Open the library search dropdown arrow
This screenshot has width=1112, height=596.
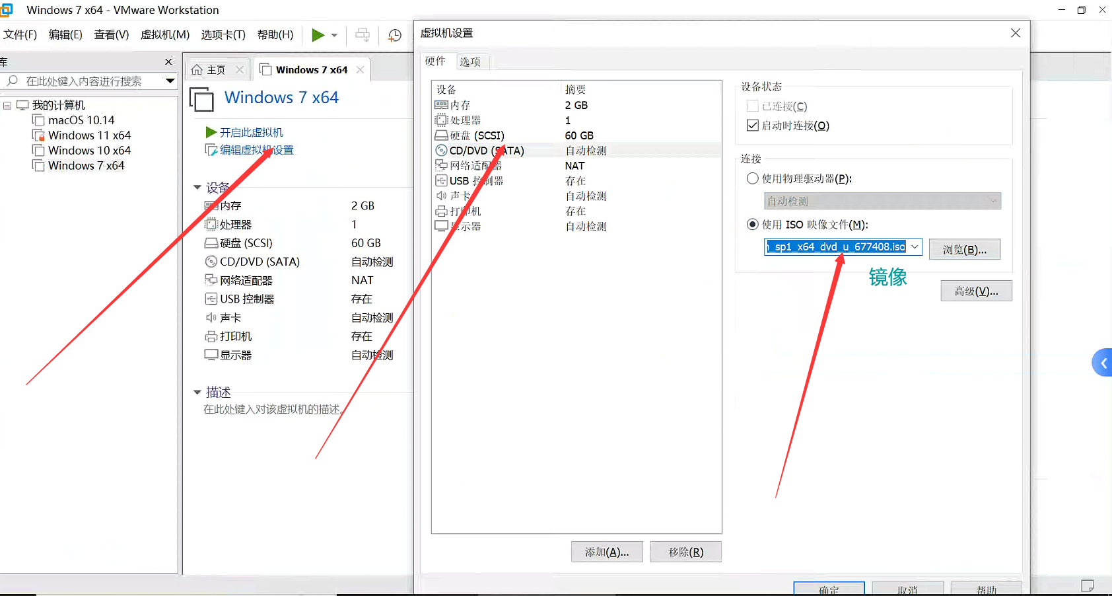pos(170,81)
